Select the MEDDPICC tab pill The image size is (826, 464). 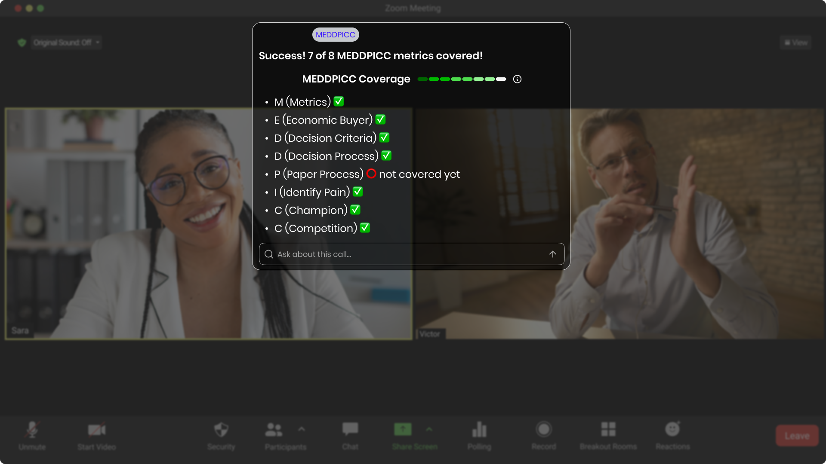click(336, 35)
